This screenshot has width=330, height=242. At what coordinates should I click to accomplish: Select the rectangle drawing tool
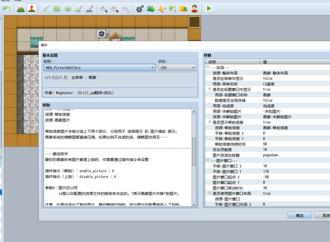[x=57, y=9]
